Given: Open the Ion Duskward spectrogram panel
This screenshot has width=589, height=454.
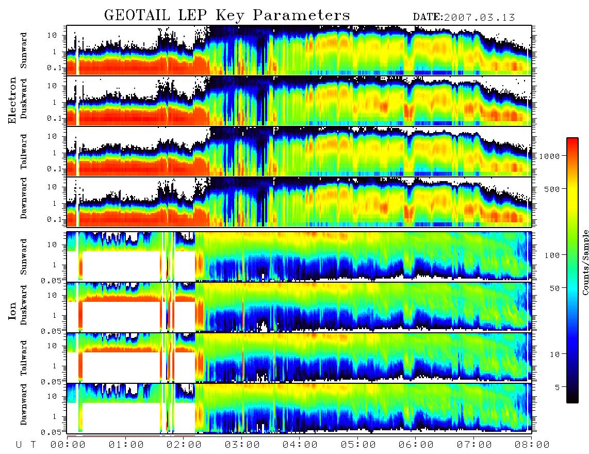Looking at the screenshot, I should click(x=299, y=307).
